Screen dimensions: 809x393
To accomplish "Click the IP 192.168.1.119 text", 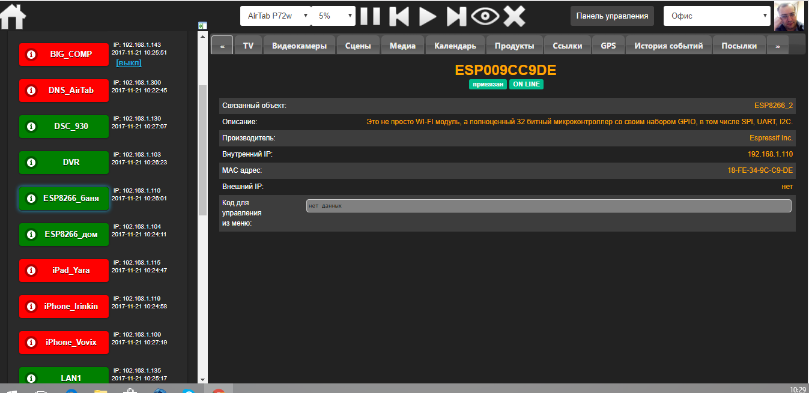I will [x=137, y=299].
